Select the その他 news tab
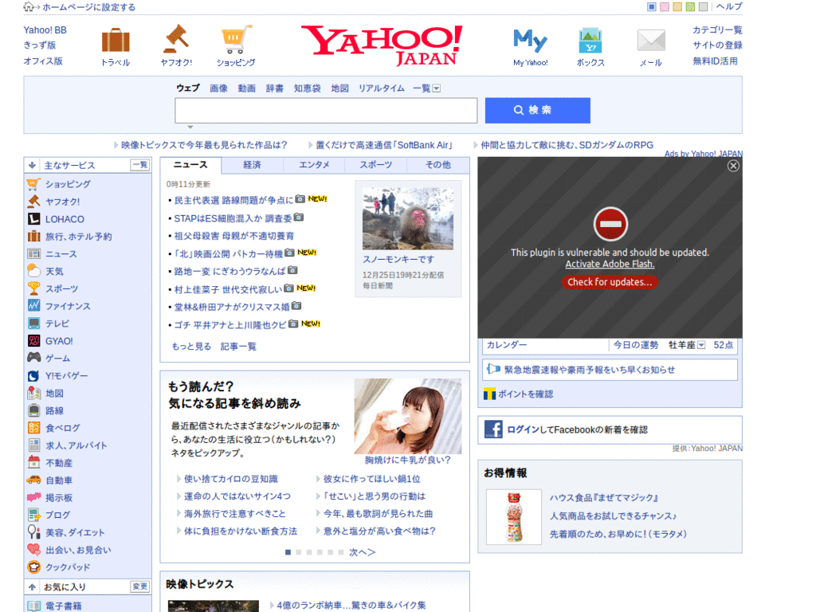Screen dimensions: 816x612 tap(438, 165)
